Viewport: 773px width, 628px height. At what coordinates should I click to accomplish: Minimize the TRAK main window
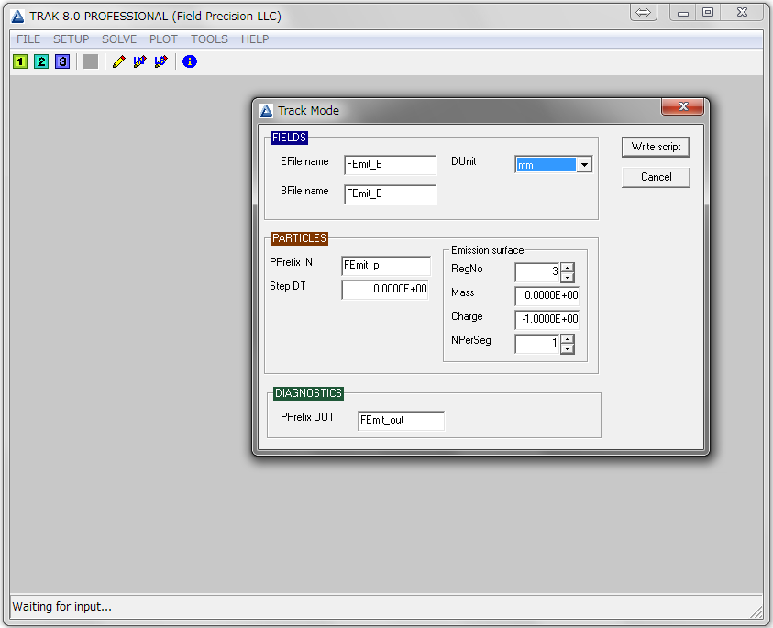(683, 12)
